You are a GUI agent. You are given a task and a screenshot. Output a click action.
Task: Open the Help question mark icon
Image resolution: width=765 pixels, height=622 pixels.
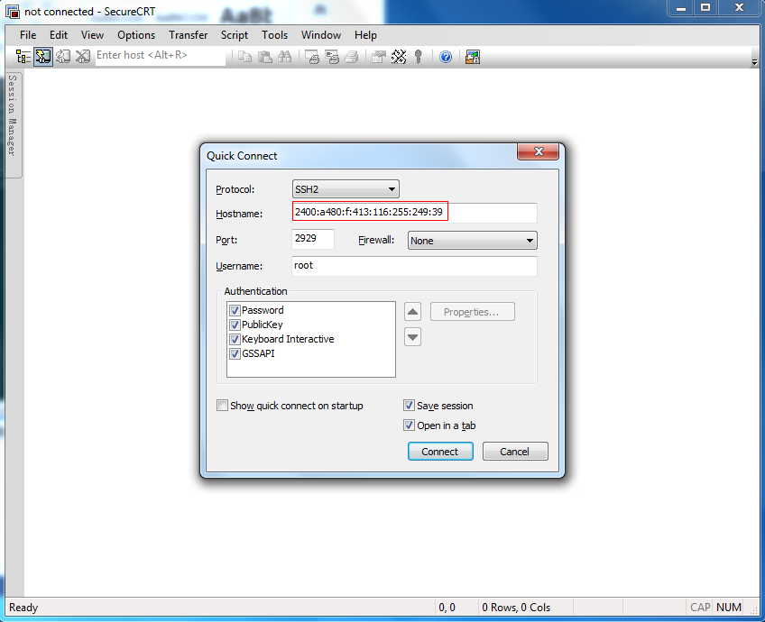[446, 56]
